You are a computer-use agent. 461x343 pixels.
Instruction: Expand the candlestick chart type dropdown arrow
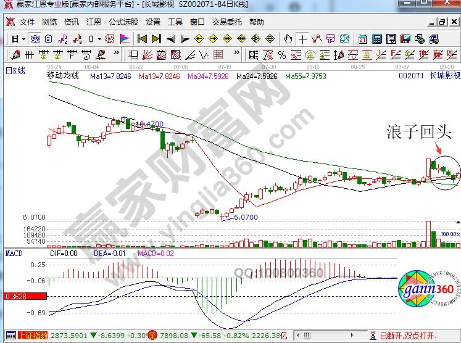99,38
